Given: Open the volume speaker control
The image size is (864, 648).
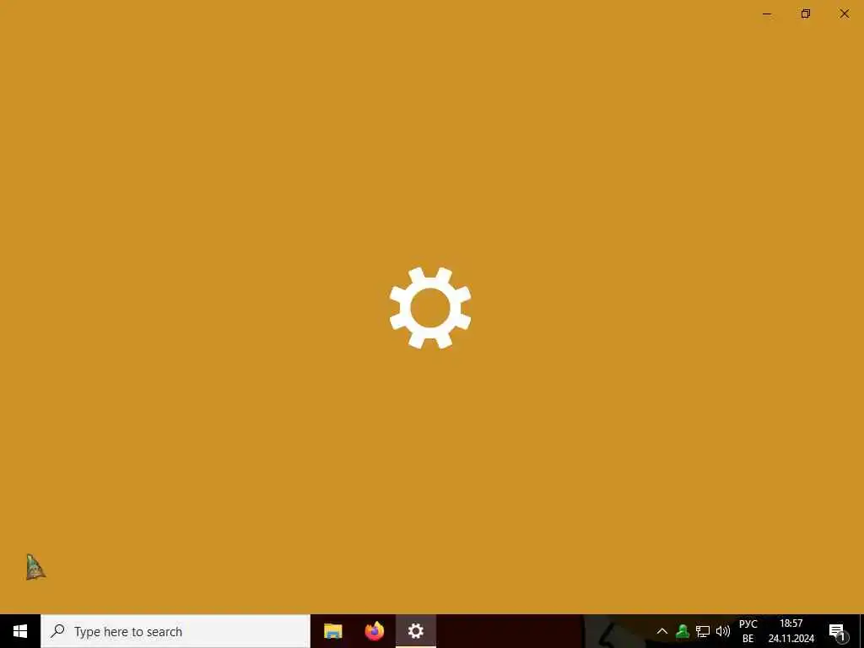Looking at the screenshot, I should click(722, 631).
